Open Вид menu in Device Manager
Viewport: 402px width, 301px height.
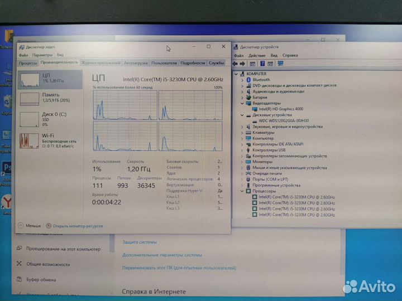pyautogui.click(x=274, y=55)
